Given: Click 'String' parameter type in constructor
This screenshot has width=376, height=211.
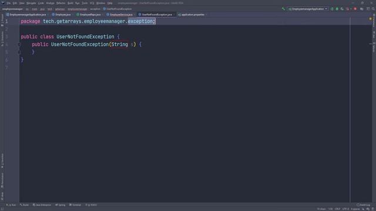Looking at the screenshot, I should (x=119, y=45).
